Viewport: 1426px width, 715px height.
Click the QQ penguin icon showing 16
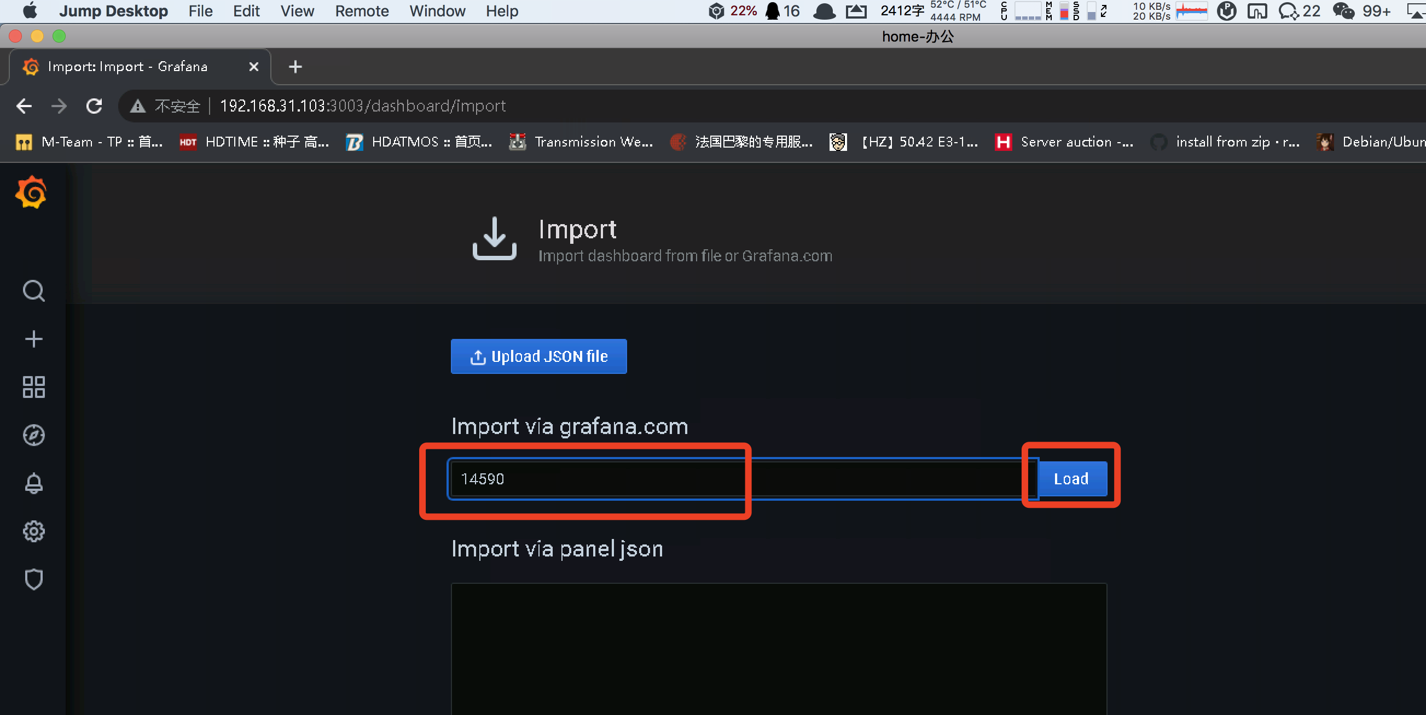click(x=782, y=11)
